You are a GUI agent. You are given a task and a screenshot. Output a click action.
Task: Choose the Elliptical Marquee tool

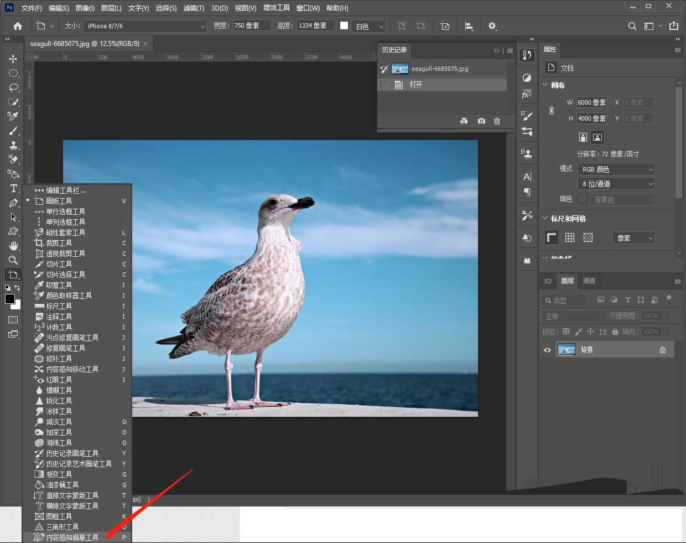[x=13, y=73]
